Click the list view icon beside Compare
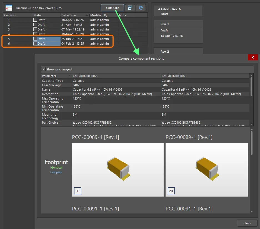This screenshot has height=229, width=260. point(130,7)
